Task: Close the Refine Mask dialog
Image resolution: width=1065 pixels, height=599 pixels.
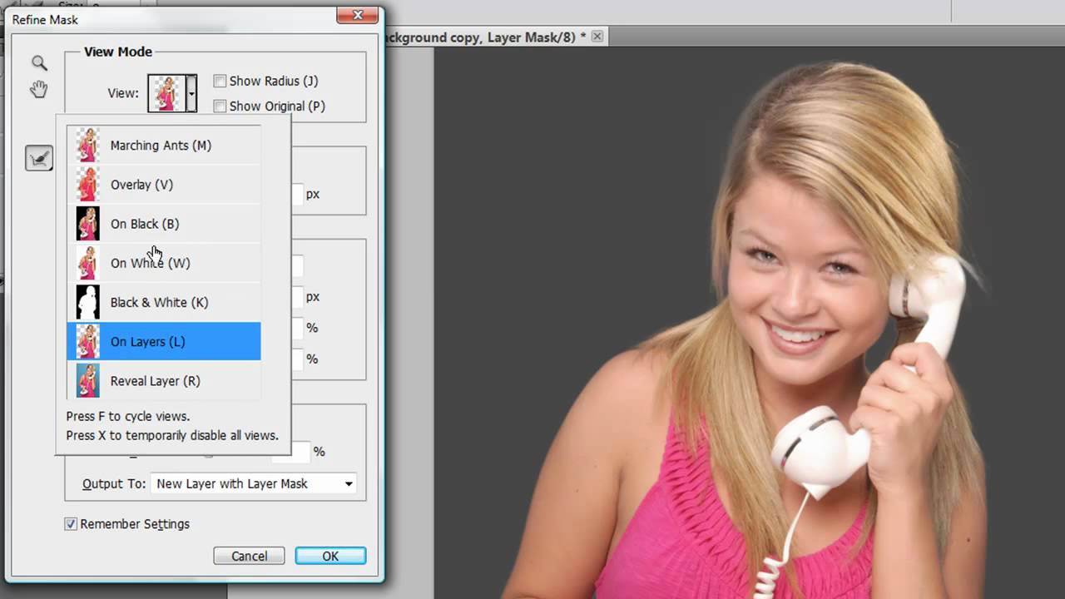Action: (358, 15)
